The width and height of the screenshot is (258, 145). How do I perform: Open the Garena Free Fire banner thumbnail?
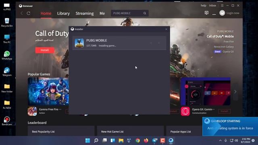point(48,91)
